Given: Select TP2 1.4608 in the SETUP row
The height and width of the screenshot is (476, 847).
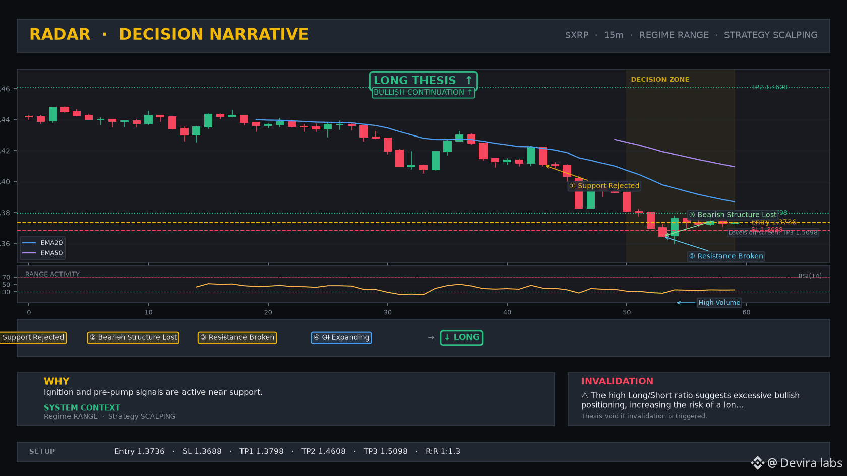Looking at the screenshot, I should [x=324, y=452].
